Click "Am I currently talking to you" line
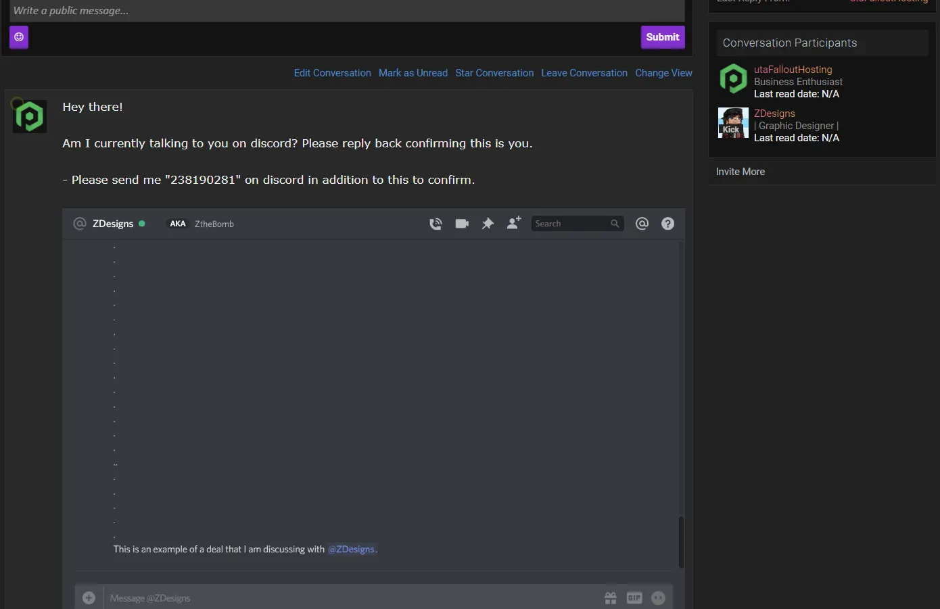The image size is (940, 609). [298, 143]
